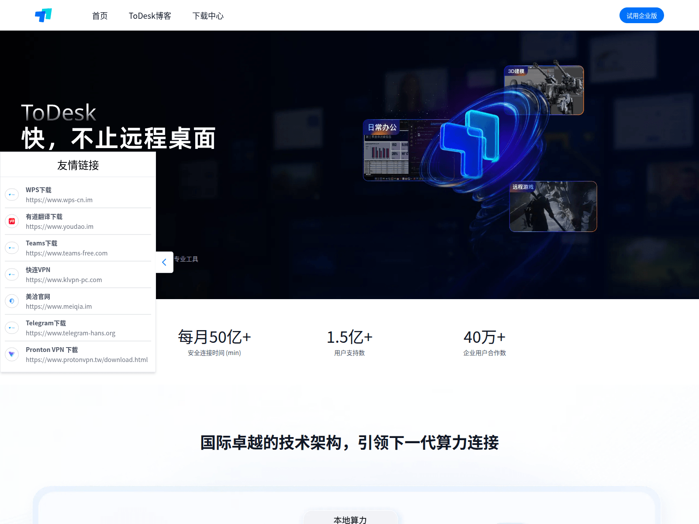Click the WPS下载 row icon
699x524 pixels.
click(x=12, y=194)
